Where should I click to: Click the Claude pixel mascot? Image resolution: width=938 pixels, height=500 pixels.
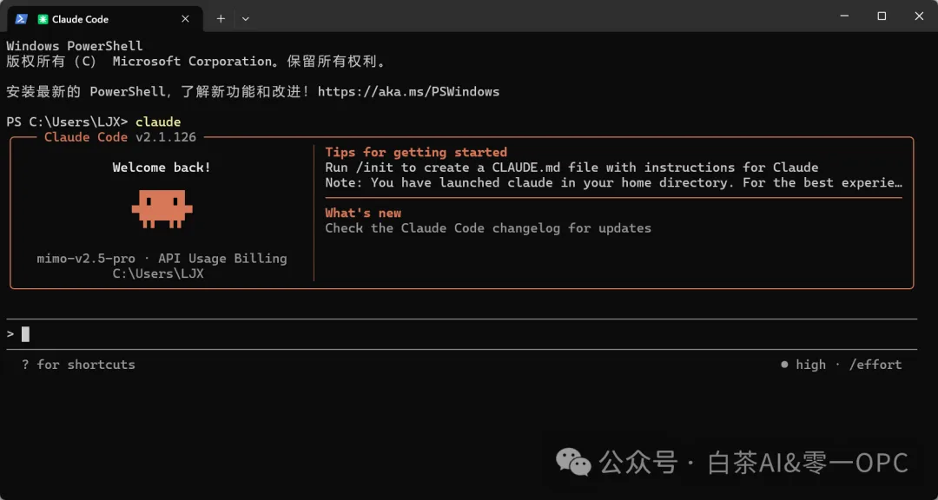(162, 208)
